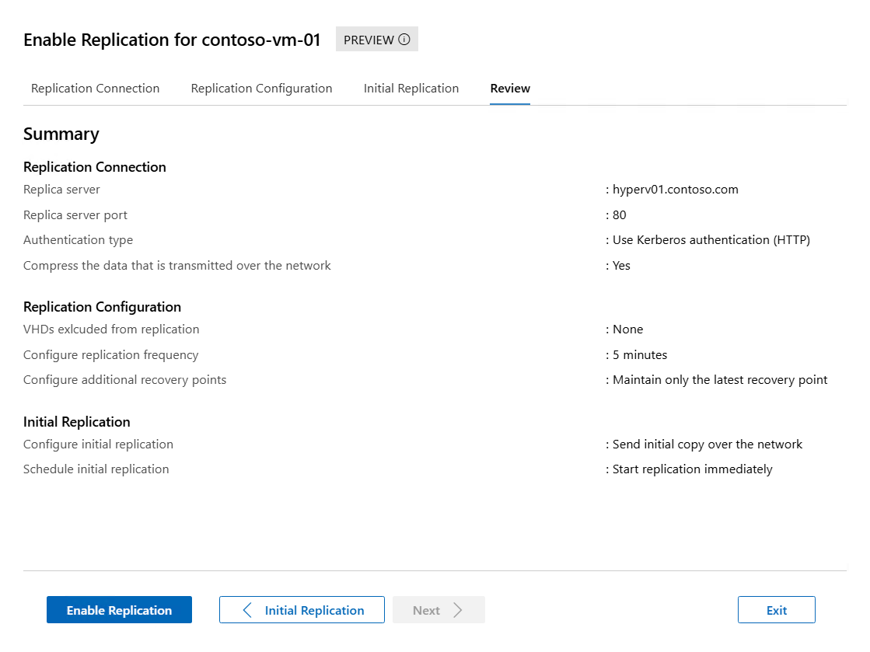Click Maintain only the latest recovery point
Image resolution: width=870 pixels, height=652 pixels.
point(719,380)
